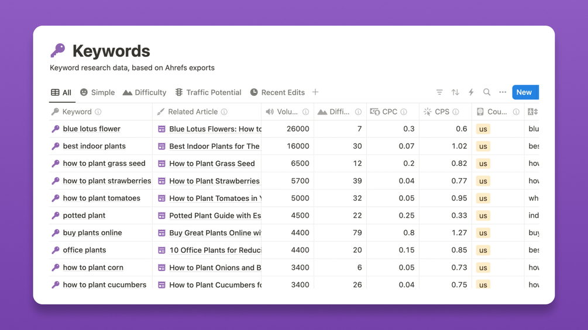Open the 'how to plant cucumbers' keyword
588x330 pixels.
coord(104,284)
